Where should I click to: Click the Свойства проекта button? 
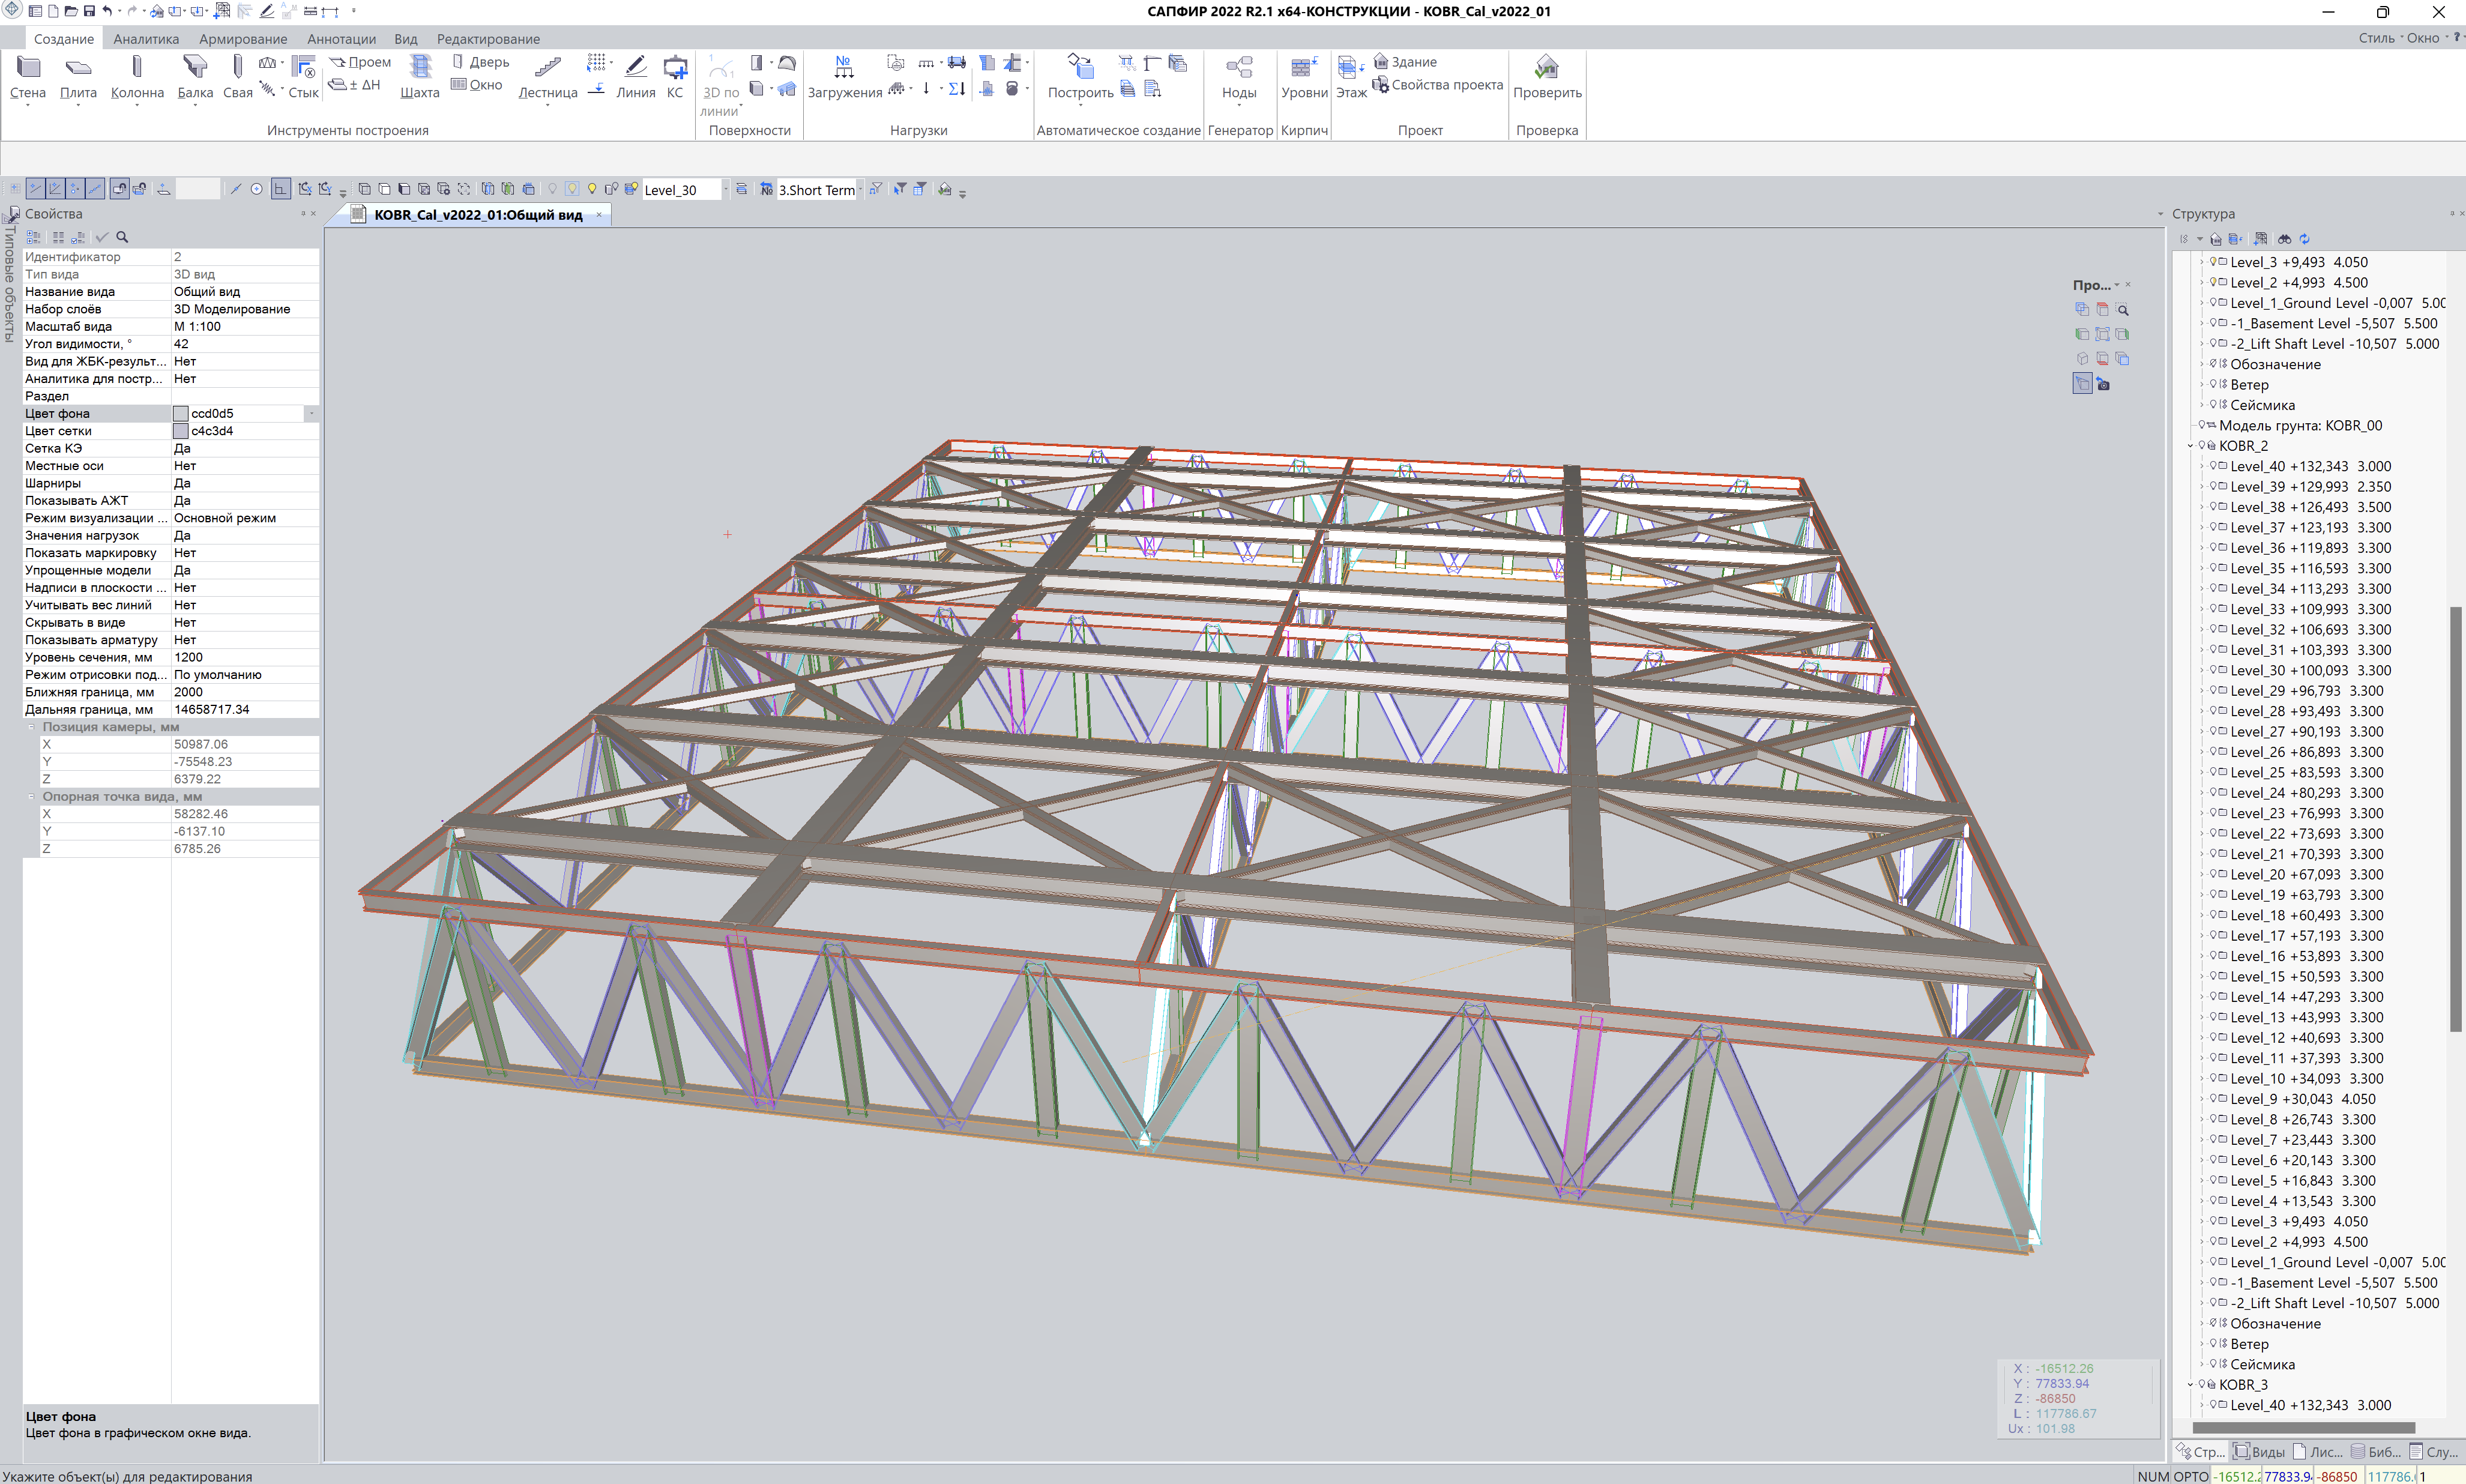1446,85
